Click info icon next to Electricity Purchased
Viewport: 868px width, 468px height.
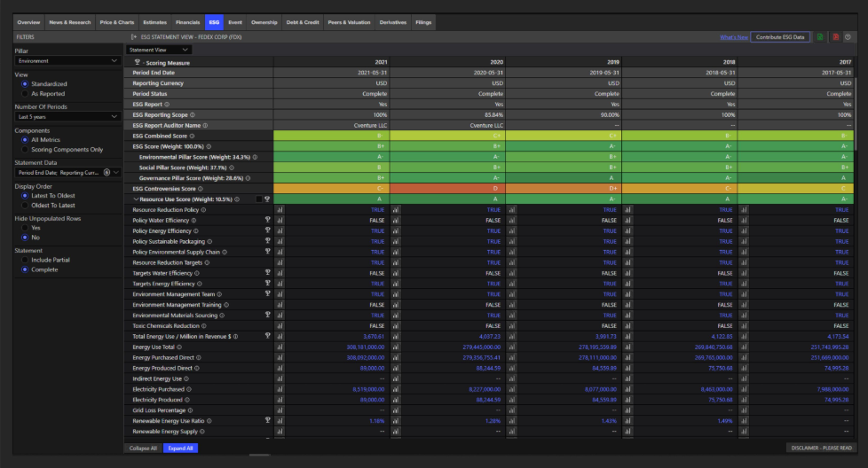(187, 389)
